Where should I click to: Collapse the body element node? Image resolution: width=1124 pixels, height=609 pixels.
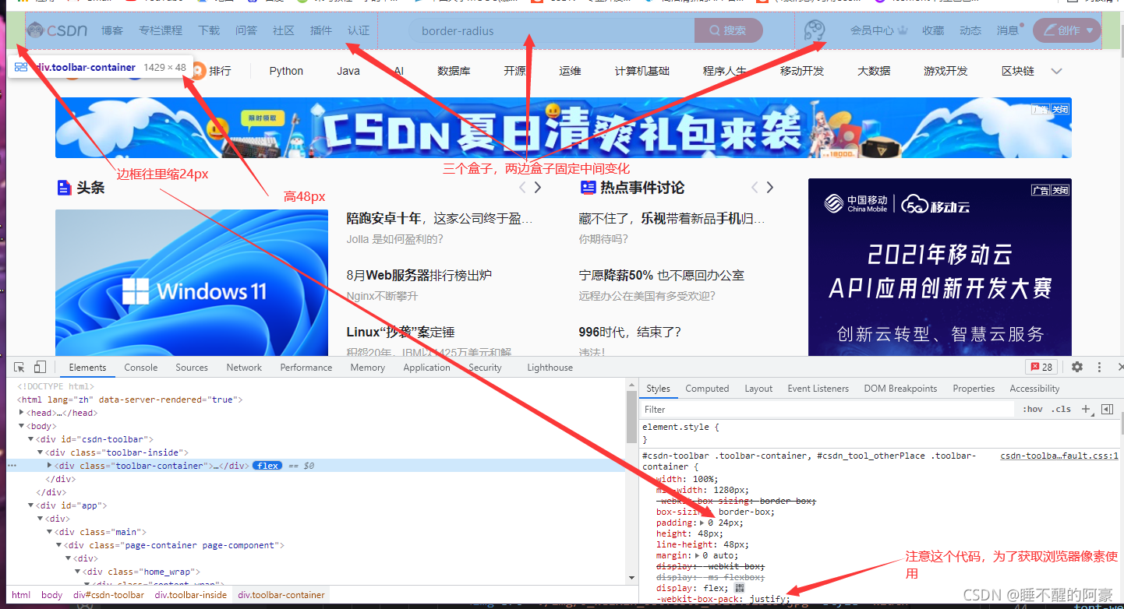point(22,426)
